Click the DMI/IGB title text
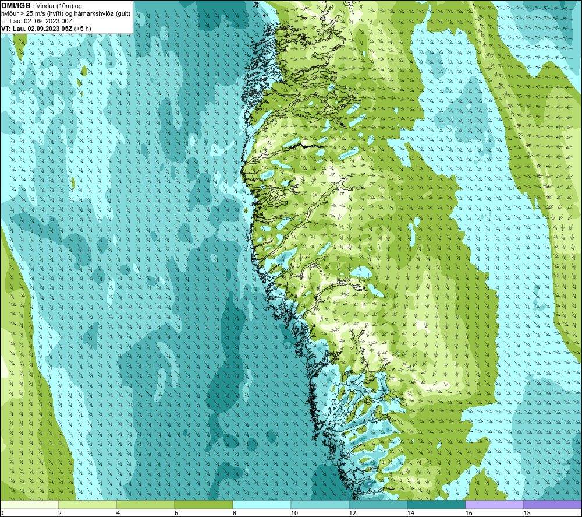582x517 pixels. tap(16, 6)
